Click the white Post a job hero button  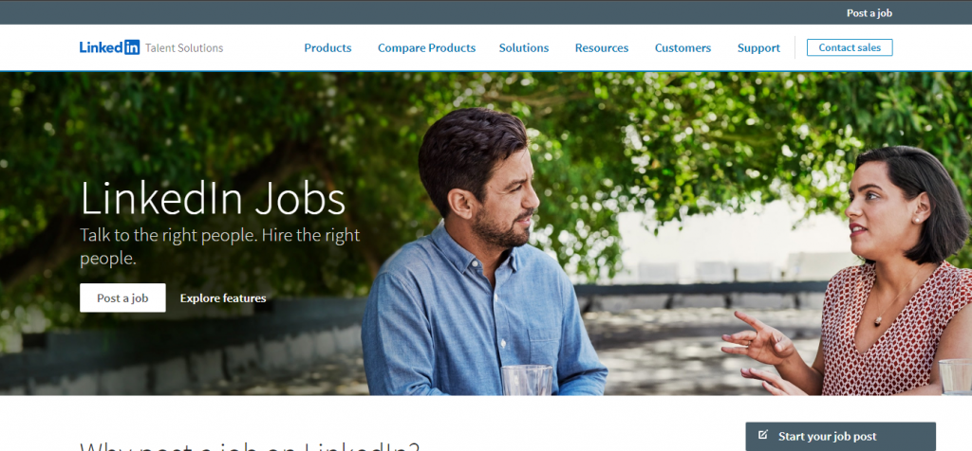[x=122, y=298]
